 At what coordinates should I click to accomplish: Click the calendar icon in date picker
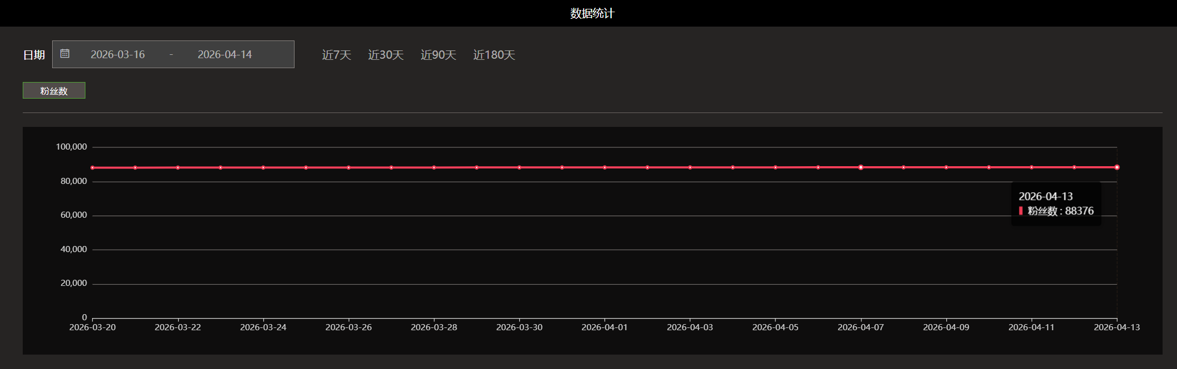(x=65, y=54)
